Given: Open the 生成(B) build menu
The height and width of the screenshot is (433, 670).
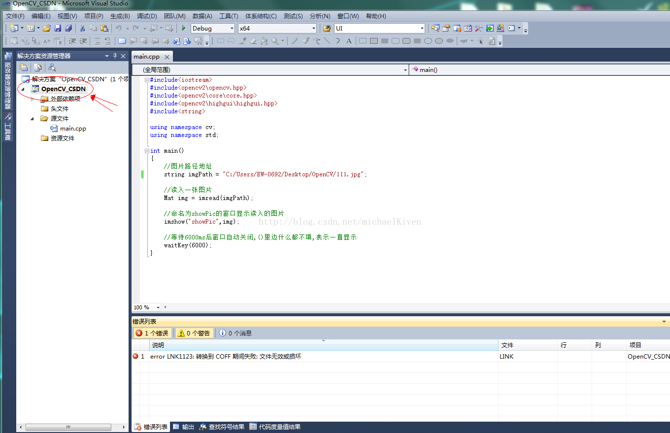Looking at the screenshot, I should tap(120, 16).
